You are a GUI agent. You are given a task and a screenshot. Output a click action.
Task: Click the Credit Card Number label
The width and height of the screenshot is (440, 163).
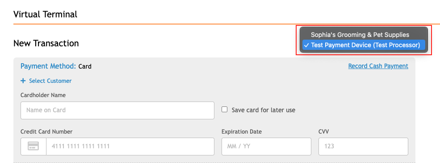[46, 131]
